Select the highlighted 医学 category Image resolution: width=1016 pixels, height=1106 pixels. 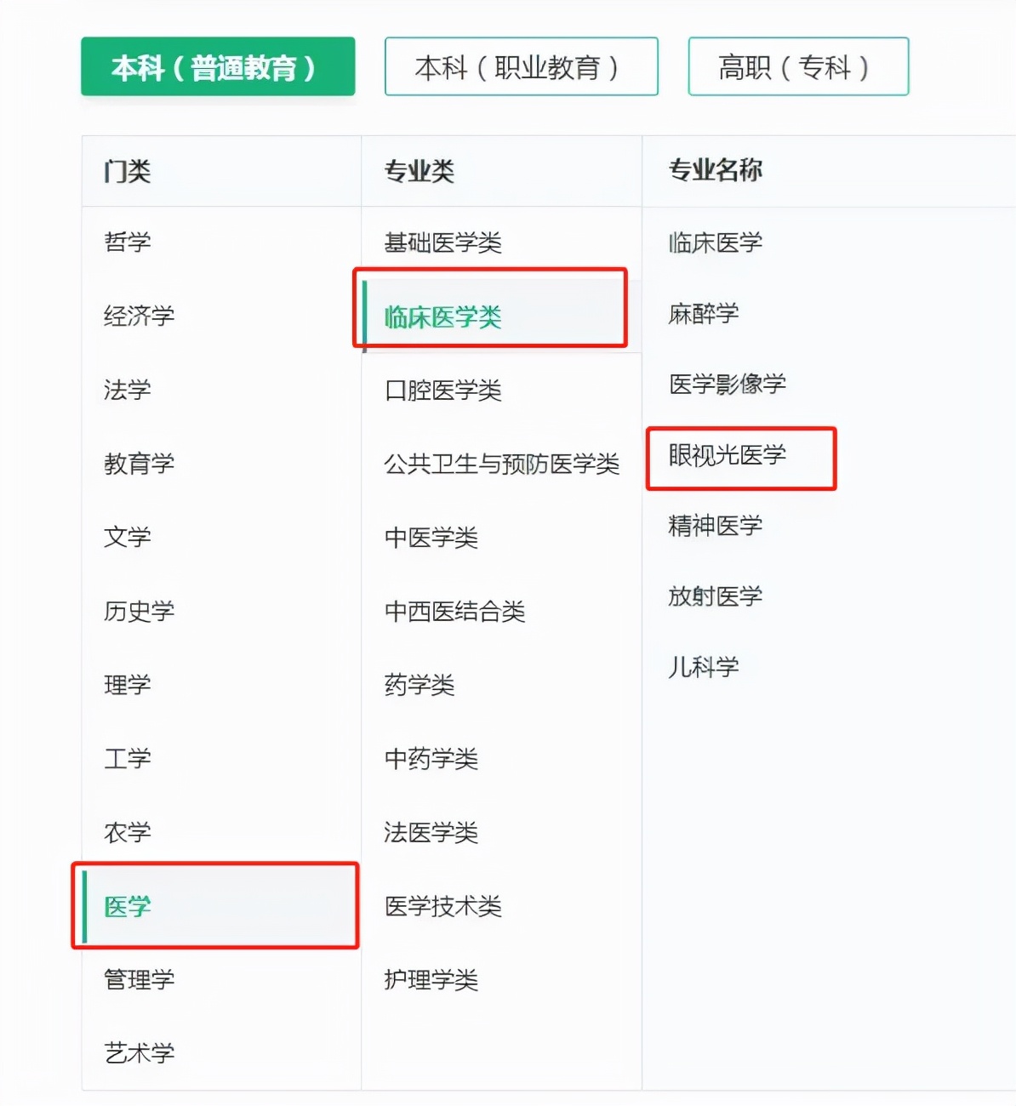coord(128,906)
